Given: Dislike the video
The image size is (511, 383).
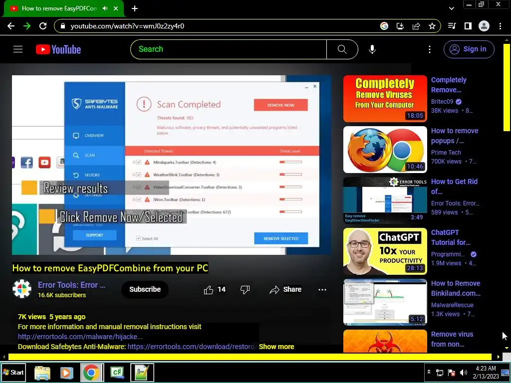Looking at the screenshot, I should point(245,290).
